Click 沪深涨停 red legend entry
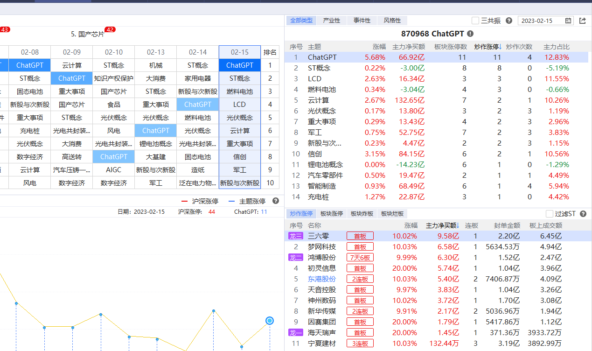Viewport: 592px width, 351px height. pos(200,201)
